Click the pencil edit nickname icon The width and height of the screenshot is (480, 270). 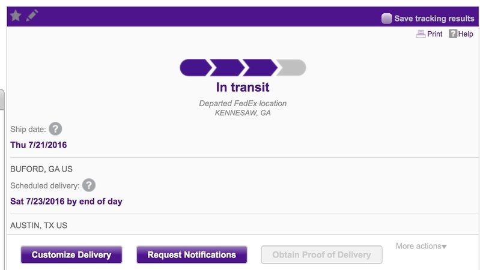(32, 15)
